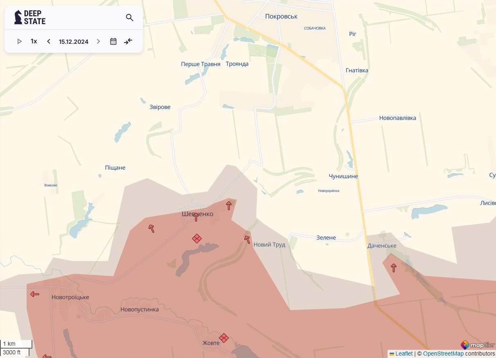Click the Покровськ city label

click(x=281, y=16)
